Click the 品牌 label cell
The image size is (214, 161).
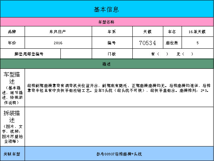click(x=12, y=32)
